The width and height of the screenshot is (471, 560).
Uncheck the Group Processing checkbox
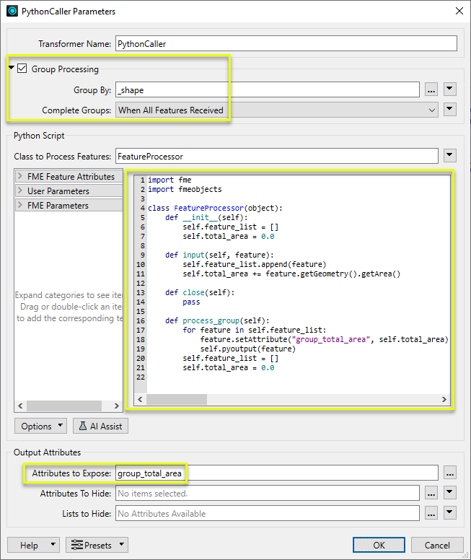22,69
